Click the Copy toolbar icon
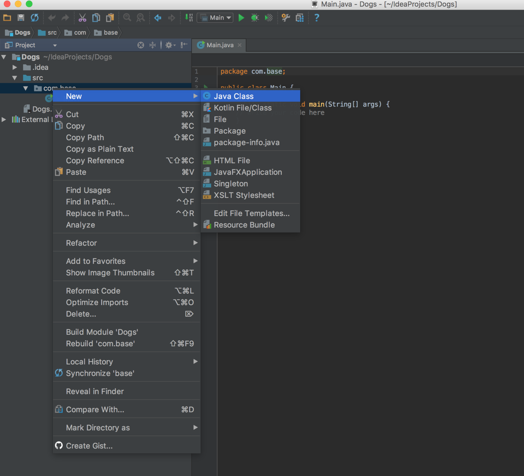The height and width of the screenshot is (476, 524). click(96, 18)
